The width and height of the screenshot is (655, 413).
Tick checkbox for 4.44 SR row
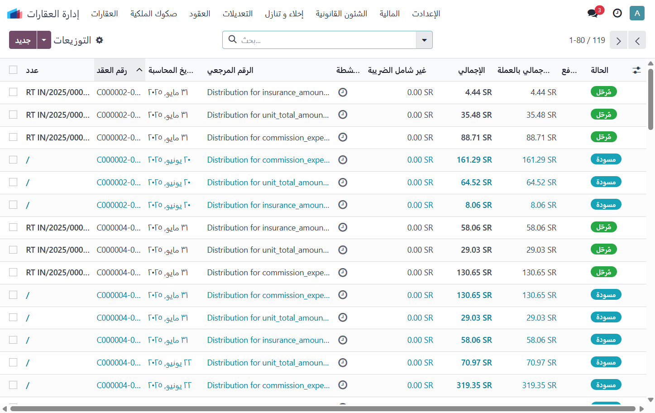13,92
